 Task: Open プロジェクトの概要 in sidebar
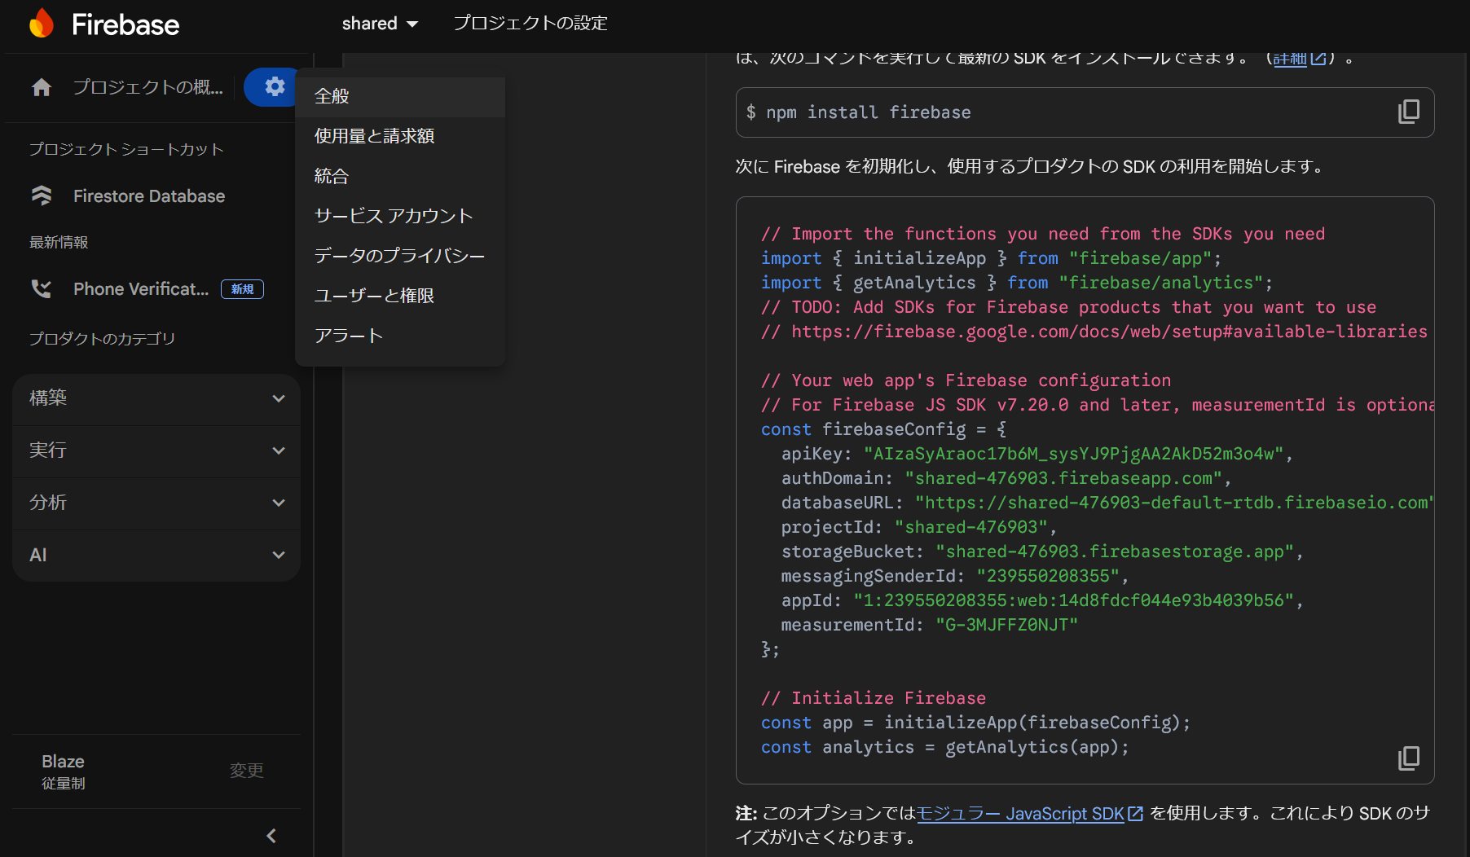click(x=147, y=87)
